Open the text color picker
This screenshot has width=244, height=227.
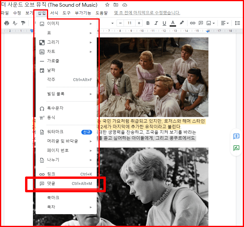pos(173,23)
